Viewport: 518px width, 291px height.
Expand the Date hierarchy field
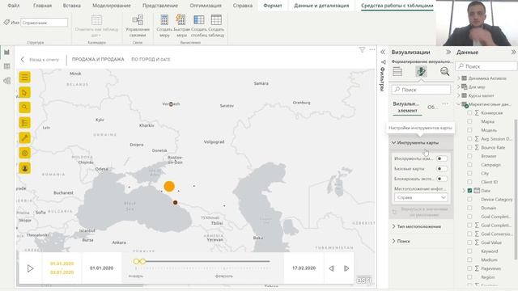pos(464,191)
